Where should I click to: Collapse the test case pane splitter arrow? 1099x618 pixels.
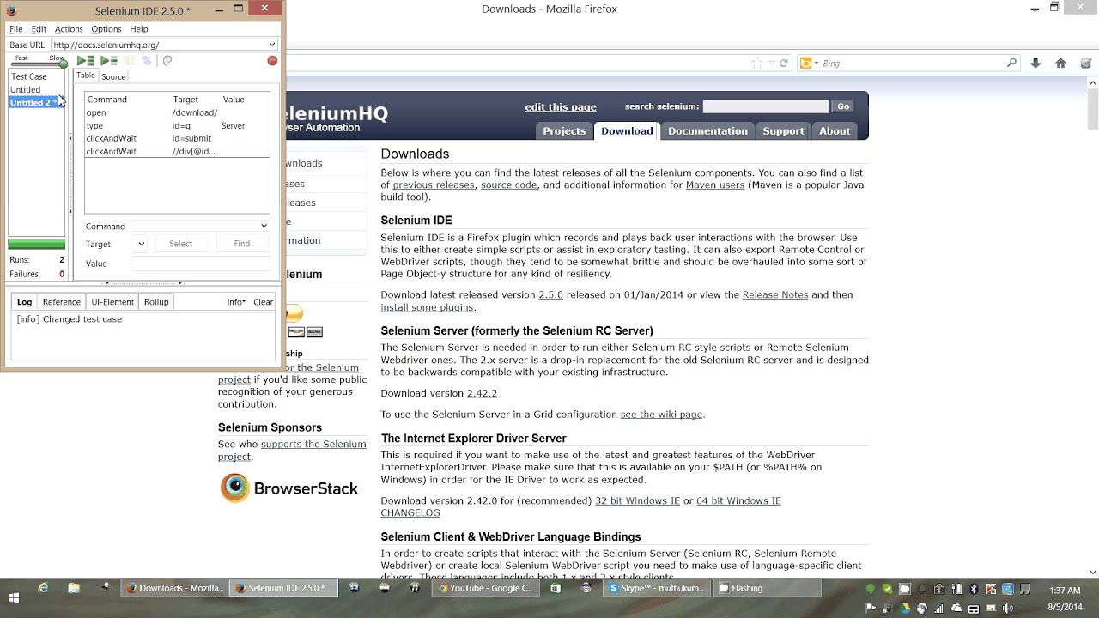pos(70,138)
